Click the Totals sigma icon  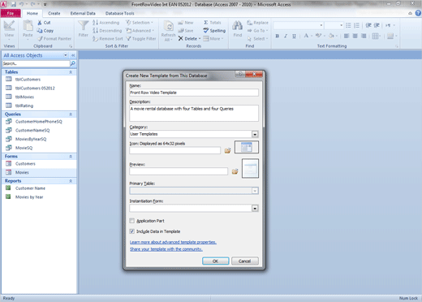click(x=206, y=23)
